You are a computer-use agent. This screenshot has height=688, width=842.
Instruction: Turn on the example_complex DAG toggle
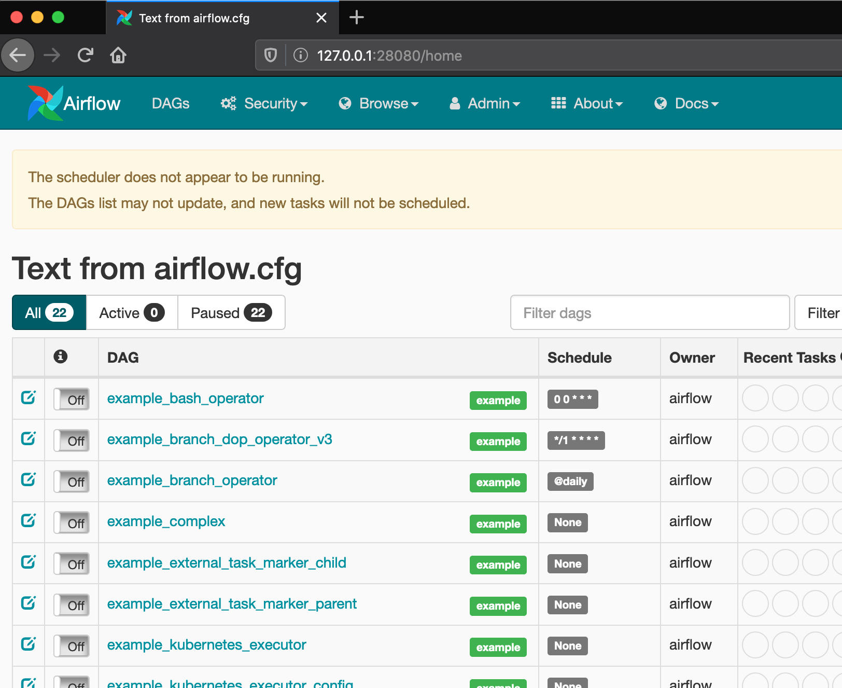pyautogui.click(x=72, y=522)
